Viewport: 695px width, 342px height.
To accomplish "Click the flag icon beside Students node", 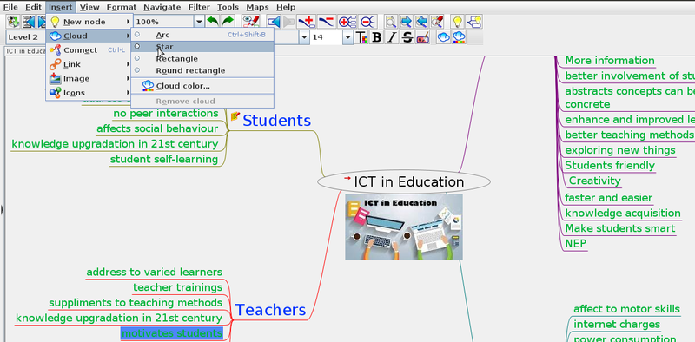I will pos(235,116).
